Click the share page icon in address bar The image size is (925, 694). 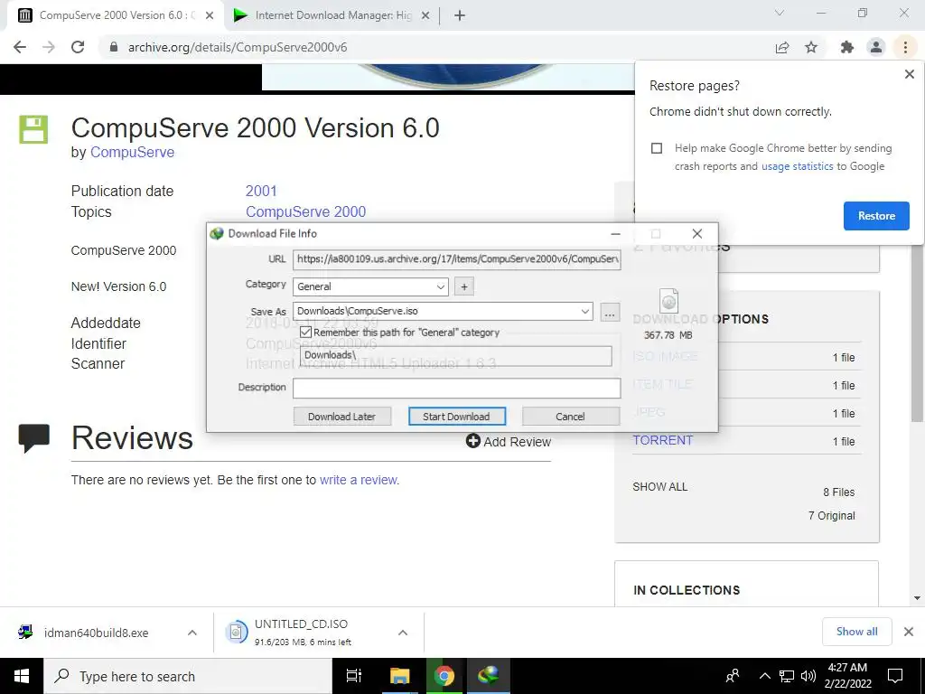pyautogui.click(x=782, y=47)
